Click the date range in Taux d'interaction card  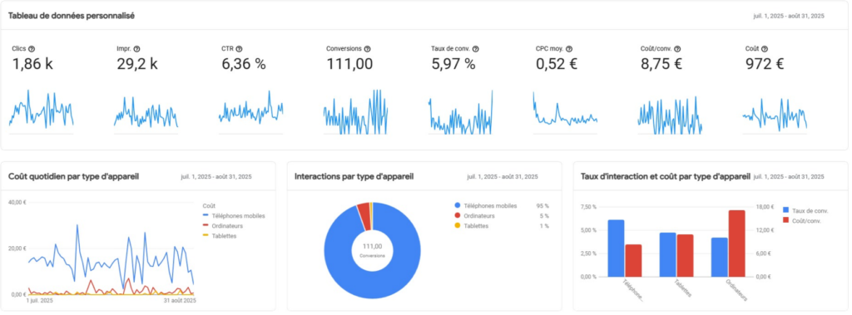pos(789,177)
